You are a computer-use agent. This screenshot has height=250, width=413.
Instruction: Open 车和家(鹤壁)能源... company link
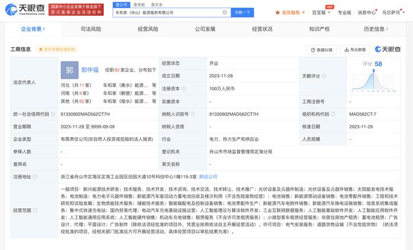pyautogui.click(x=125, y=93)
